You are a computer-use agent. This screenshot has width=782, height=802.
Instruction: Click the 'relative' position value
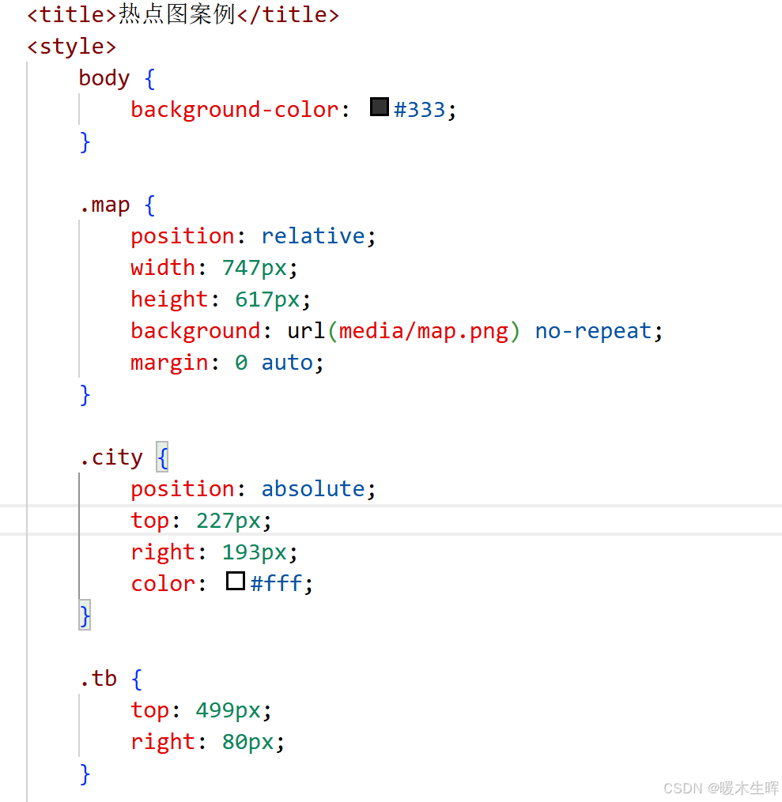[313, 235]
